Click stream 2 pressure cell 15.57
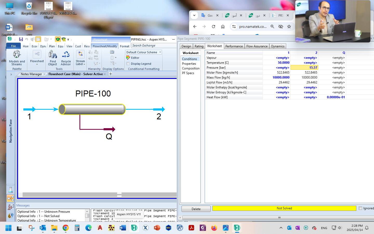This screenshot has height=234, width=374. click(x=304, y=68)
